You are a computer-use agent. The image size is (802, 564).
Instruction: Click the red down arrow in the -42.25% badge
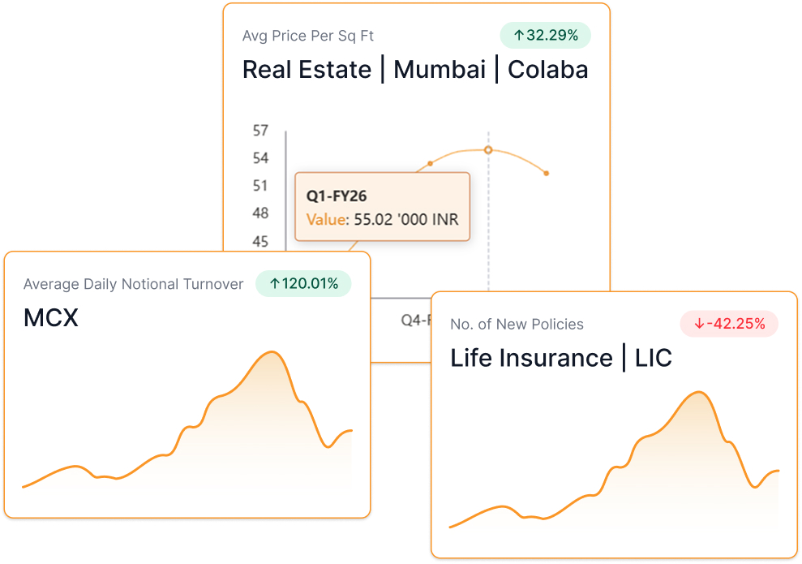click(699, 325)
